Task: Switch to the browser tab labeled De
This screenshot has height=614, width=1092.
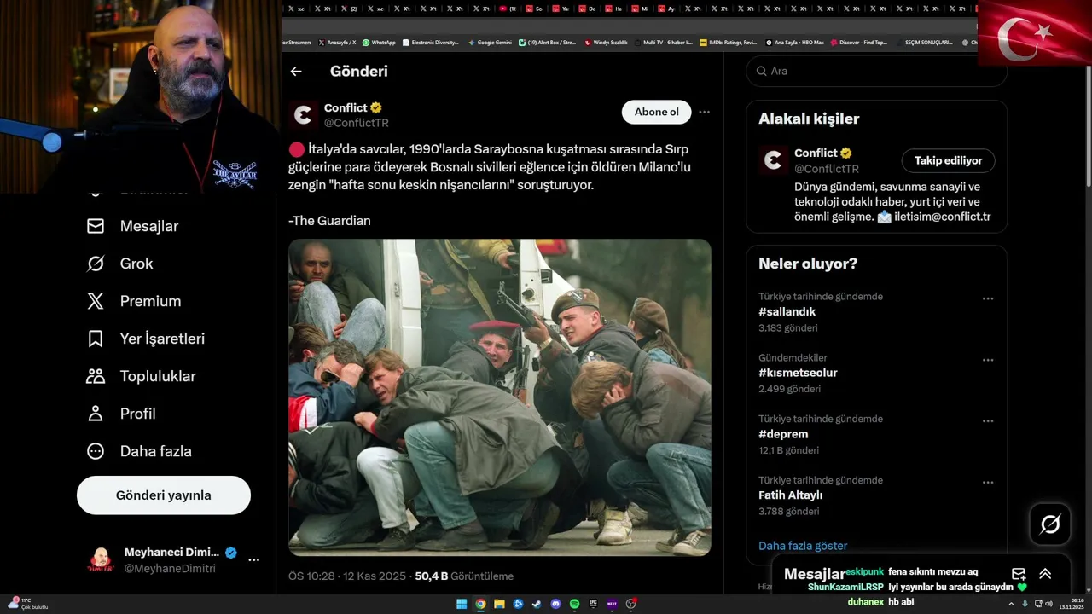Action: click(589, 9)
